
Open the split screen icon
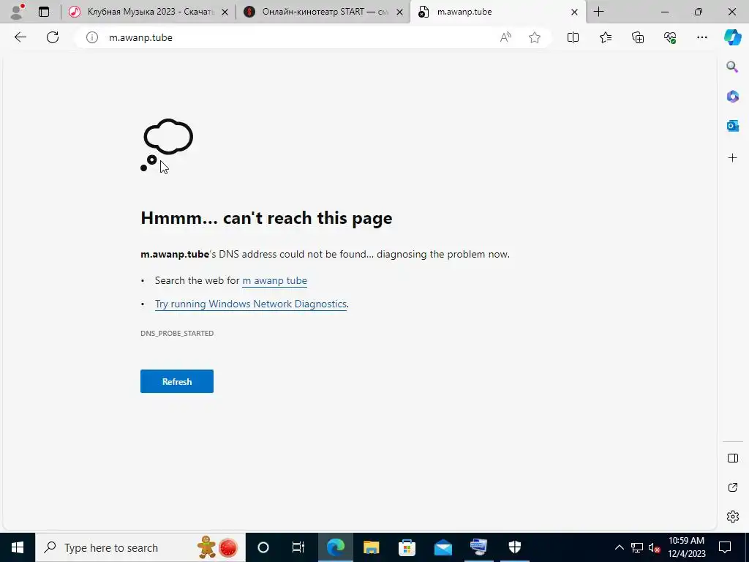coord(573,37)
